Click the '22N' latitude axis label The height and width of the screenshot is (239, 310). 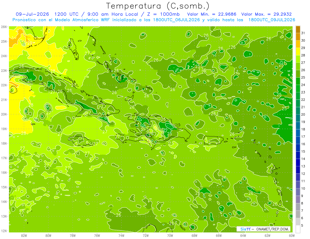[4, 85]
